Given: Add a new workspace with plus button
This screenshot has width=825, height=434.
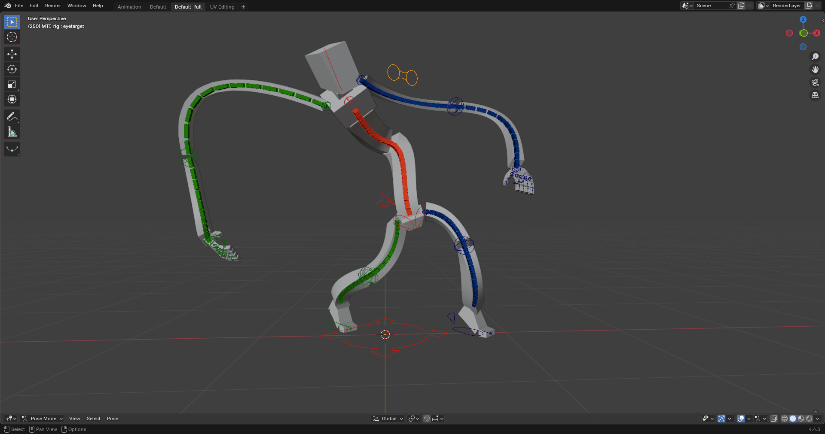Looking at the screenshot, I should coord(244,7).
